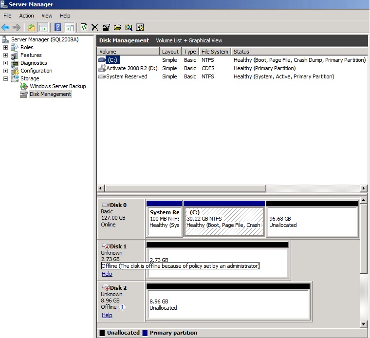The image size is (370, 338).
Task: Open the Action menu
Action: pos(26,16)
